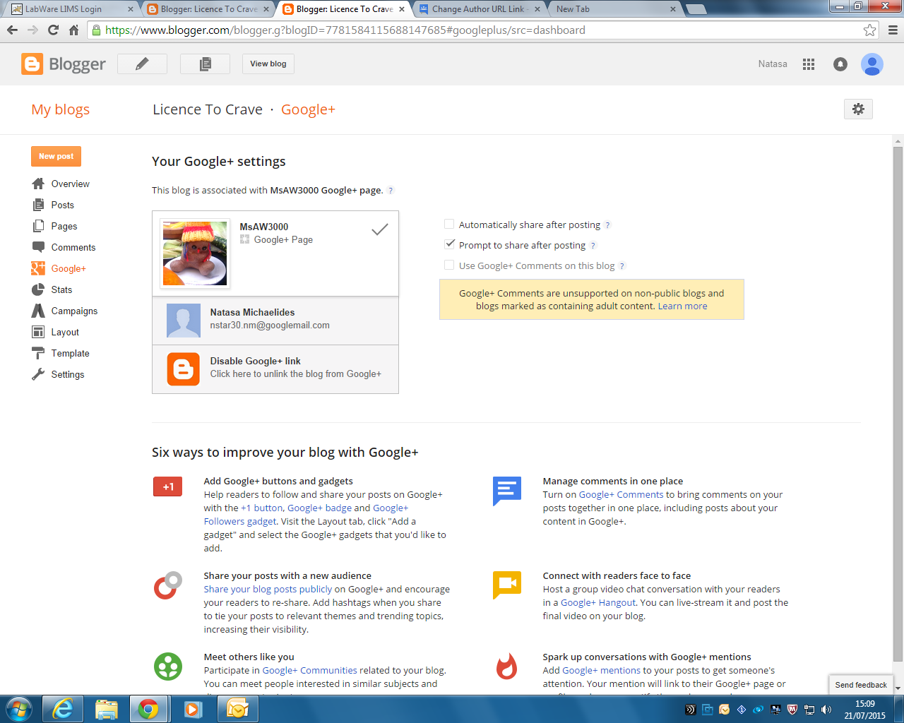
Task: Open Windows Explorer folder in taskbar
Action: tap(106, 709)
